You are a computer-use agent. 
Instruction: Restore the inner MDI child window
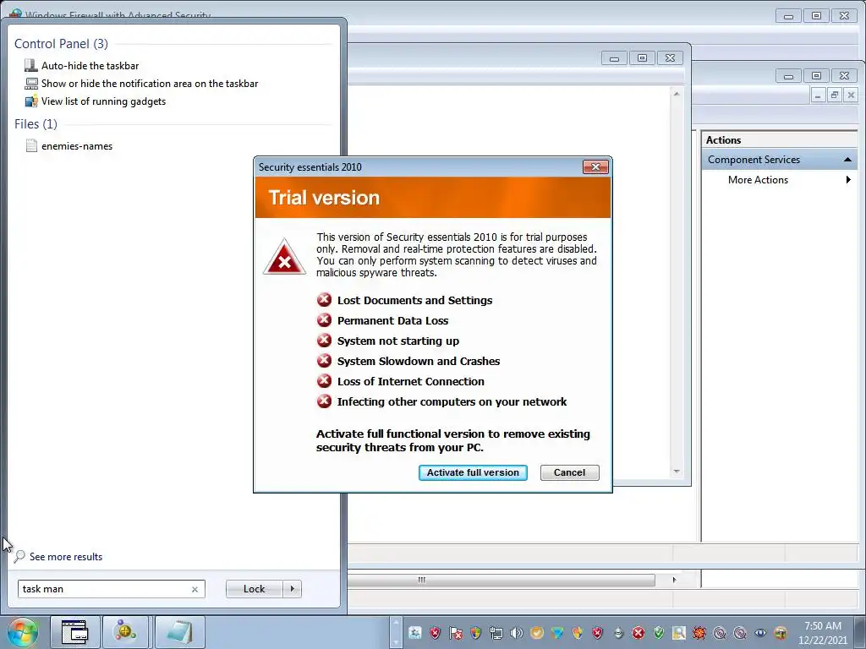(835, 95)
